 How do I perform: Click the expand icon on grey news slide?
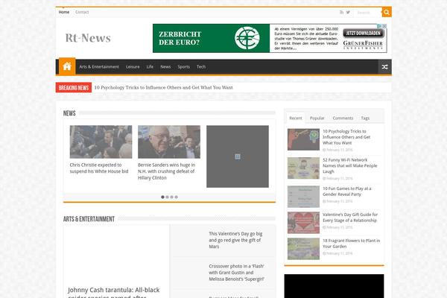click(x=238, y=156)
